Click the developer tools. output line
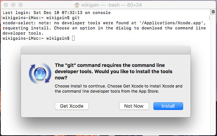The image size is (217, 136). point(23,33)
